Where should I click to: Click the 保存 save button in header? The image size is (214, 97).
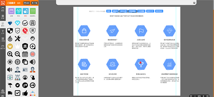(x=27, y=3)
